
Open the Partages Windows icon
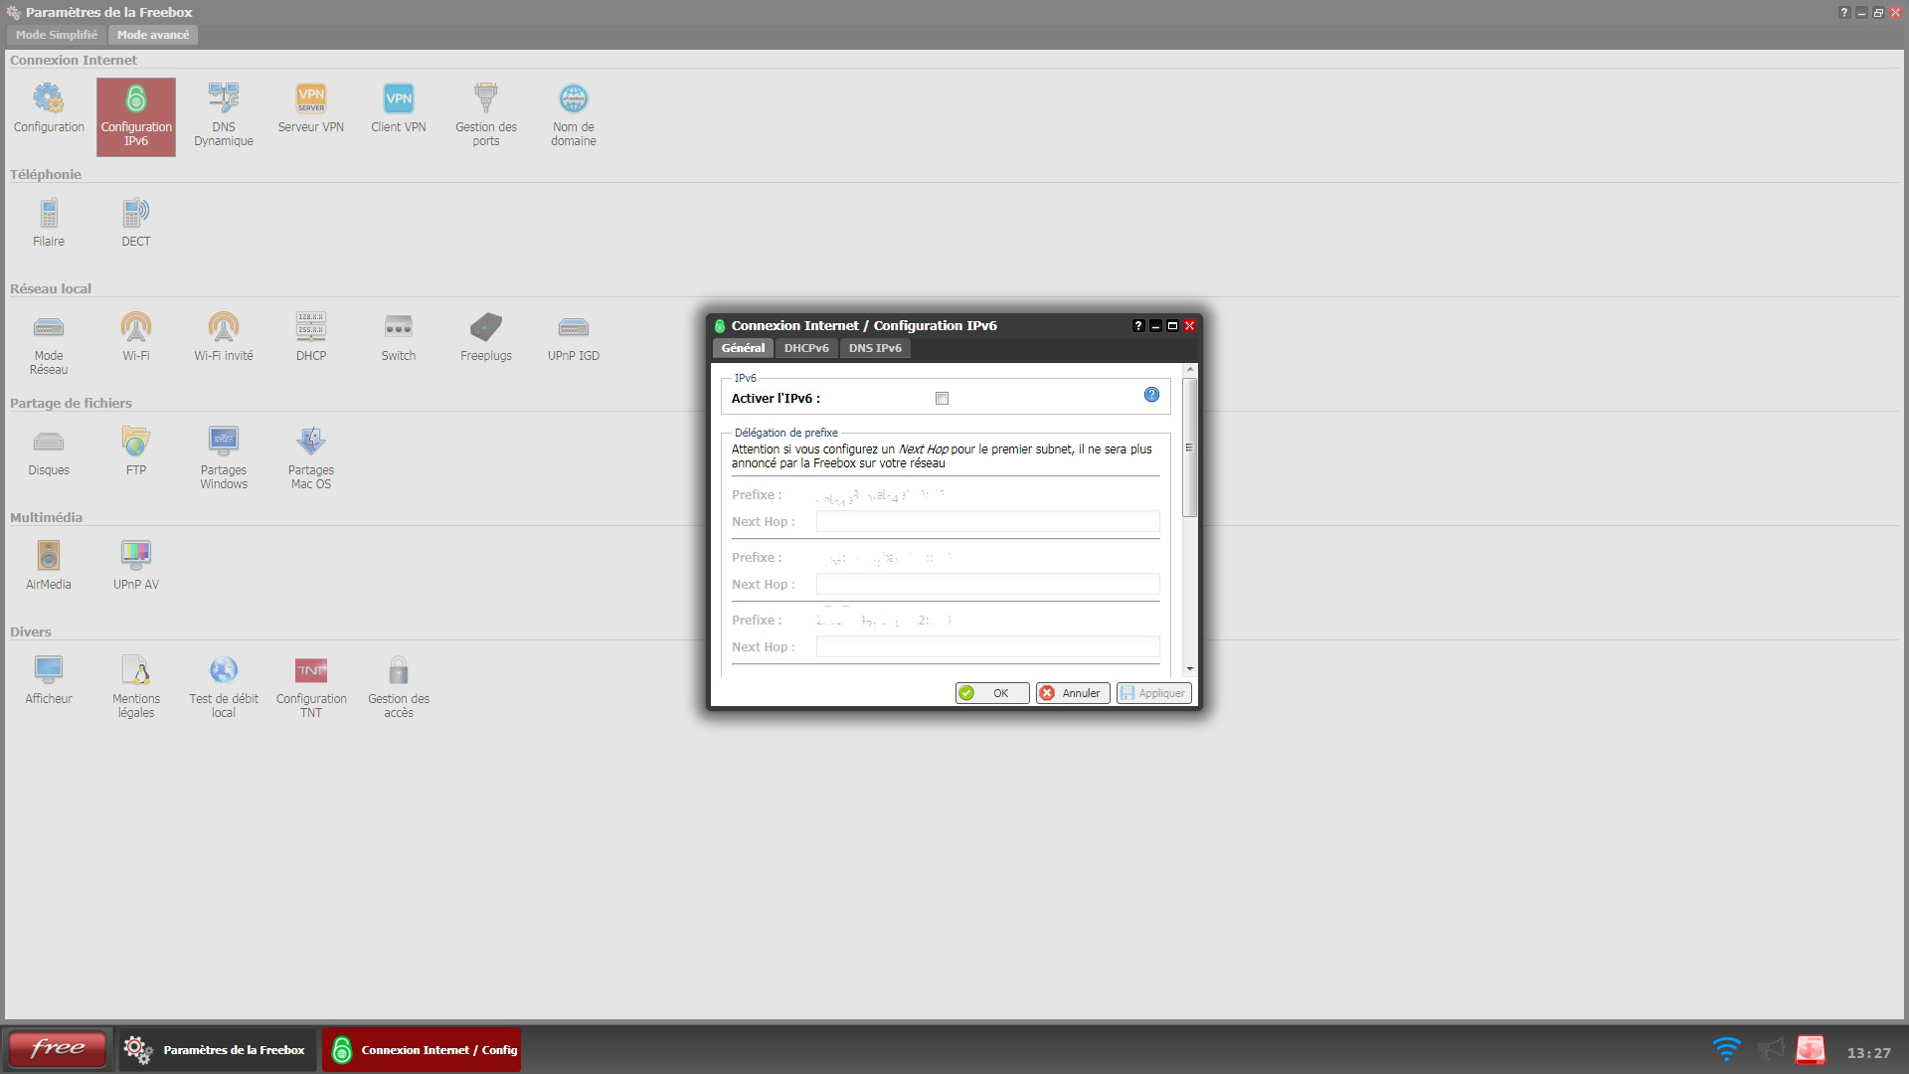[x=224, y=458]
